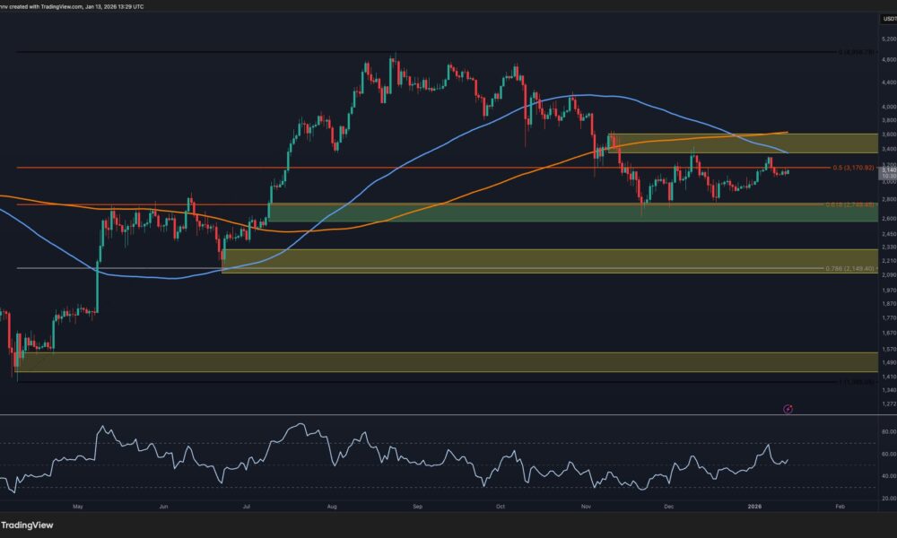Click the rocket event icon above the RSI pane

pyautogui.click(x=786, y=409)
